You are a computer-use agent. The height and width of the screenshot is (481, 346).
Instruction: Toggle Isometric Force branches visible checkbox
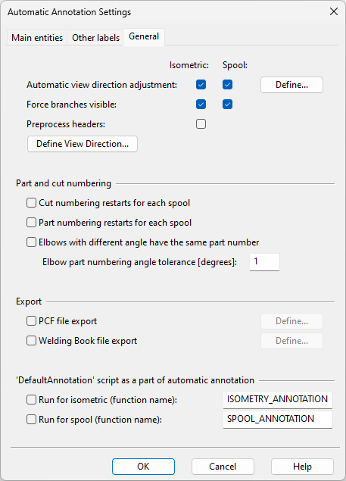[x=201, y=105]
